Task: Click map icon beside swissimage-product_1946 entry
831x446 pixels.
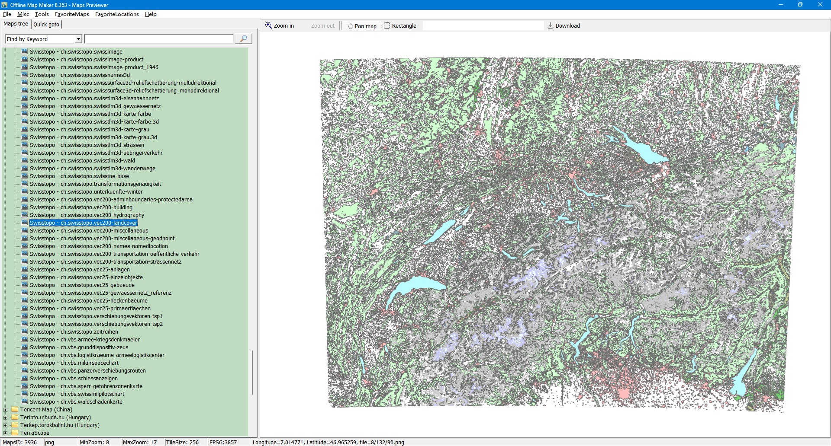Action: (24, 67)
